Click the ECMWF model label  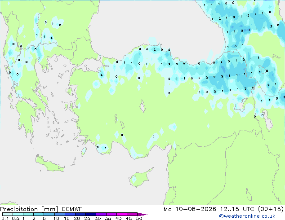pos(72,209)
